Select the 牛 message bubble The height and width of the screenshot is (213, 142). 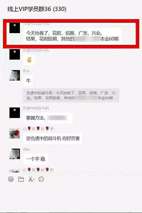[28, 81]
